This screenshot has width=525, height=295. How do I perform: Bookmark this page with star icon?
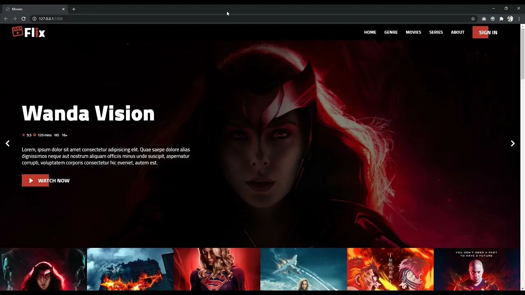tap(473, 18)
